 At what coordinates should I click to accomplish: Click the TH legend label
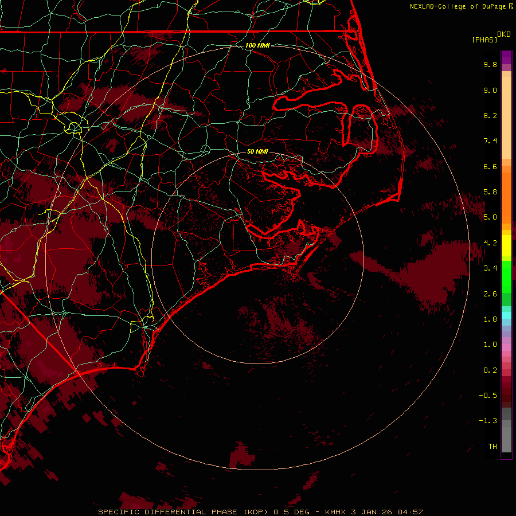pos(492,447)
